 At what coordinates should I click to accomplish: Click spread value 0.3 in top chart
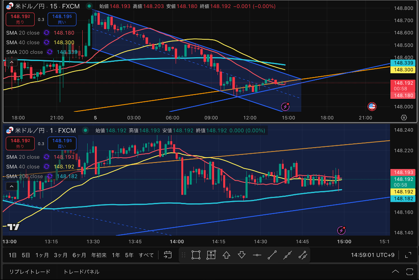click(41, 19)
